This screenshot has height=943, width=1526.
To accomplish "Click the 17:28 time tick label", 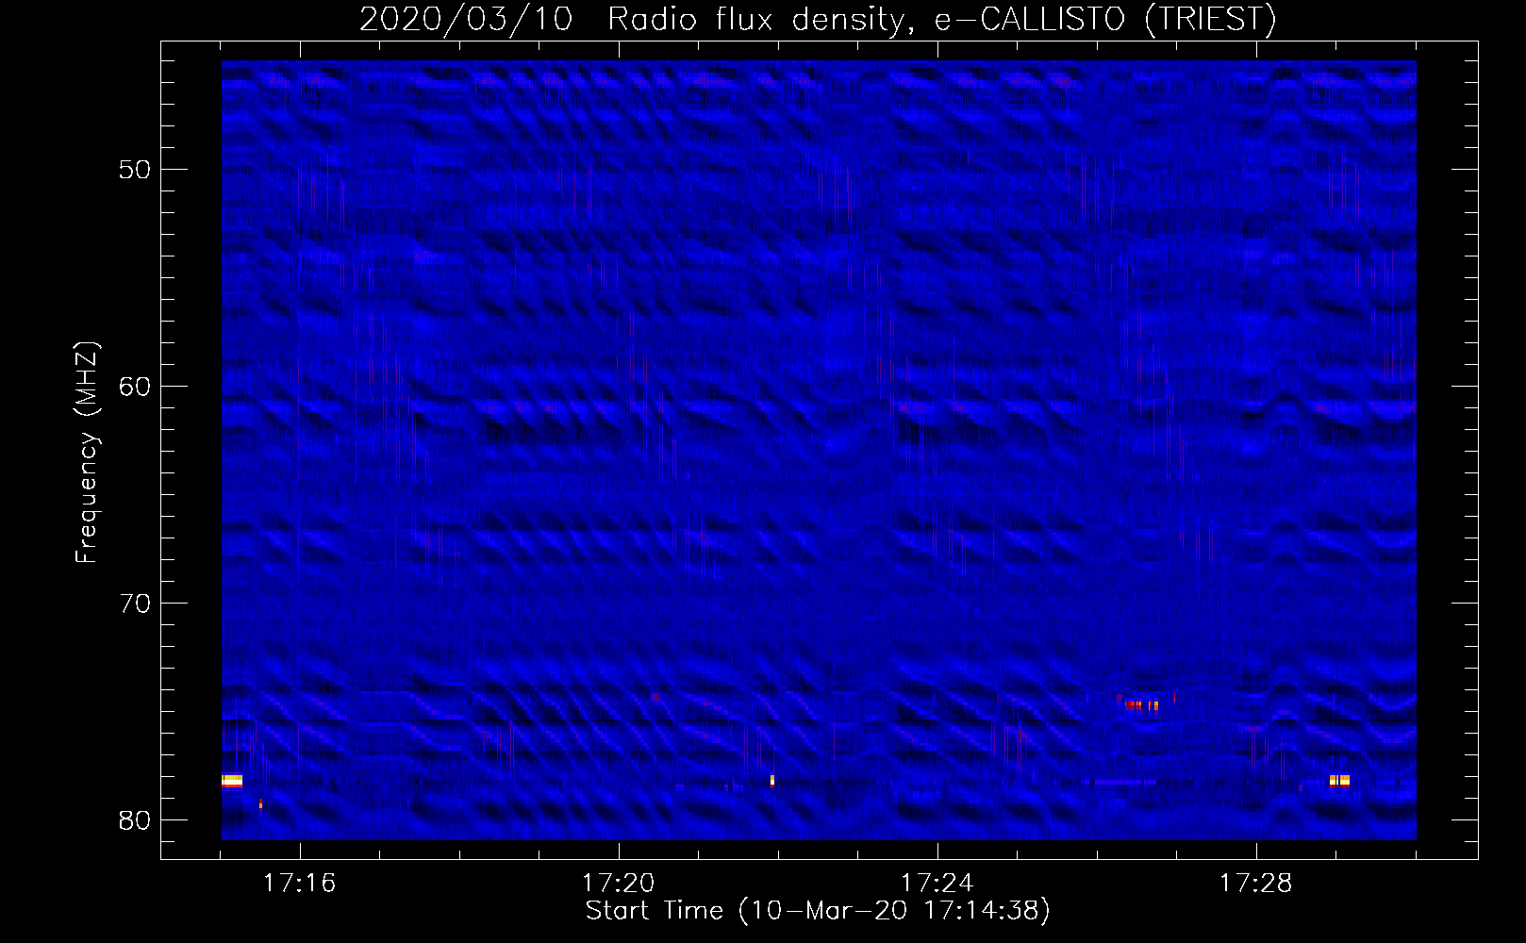I will pos(1255,884).
